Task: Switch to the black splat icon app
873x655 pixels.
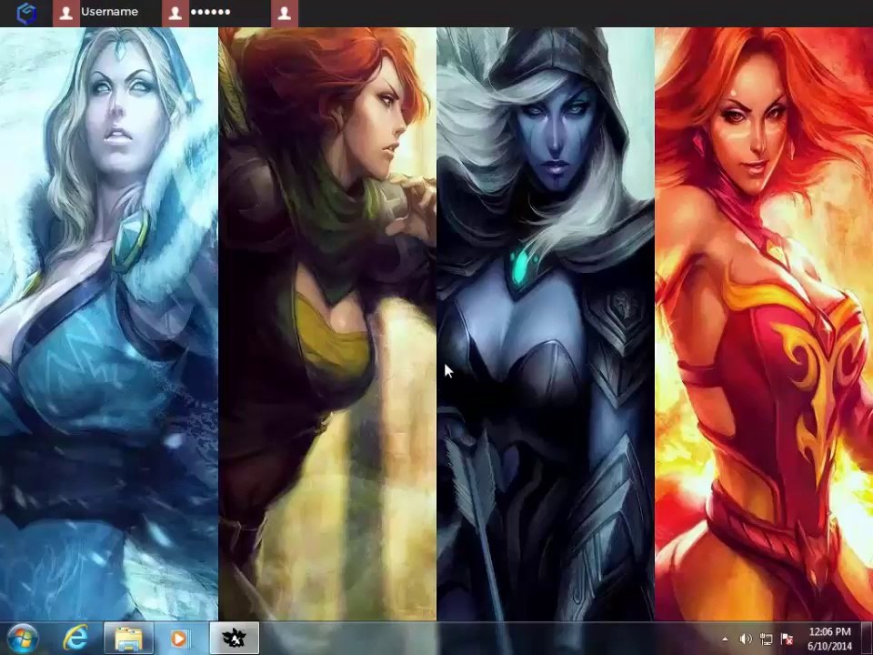Action: [234, 639]
